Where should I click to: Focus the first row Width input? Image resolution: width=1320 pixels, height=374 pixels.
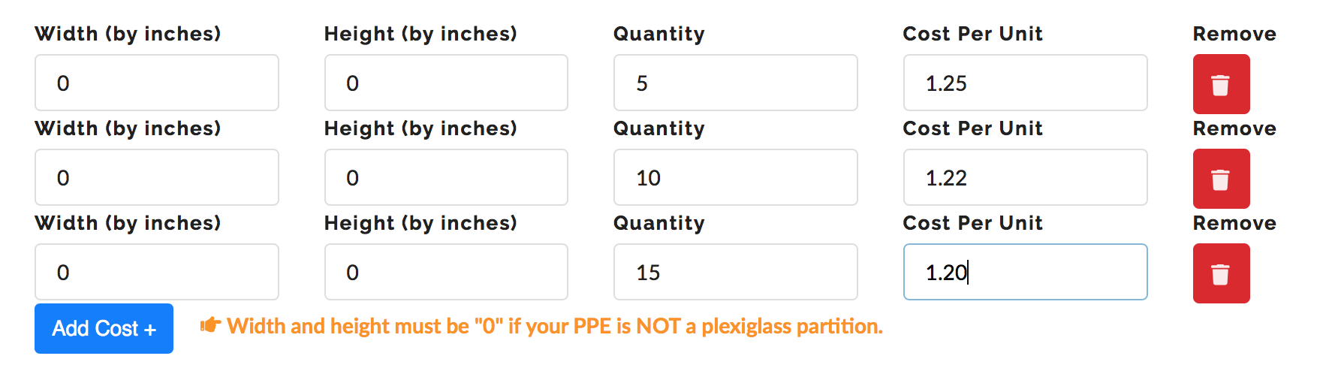157,83
